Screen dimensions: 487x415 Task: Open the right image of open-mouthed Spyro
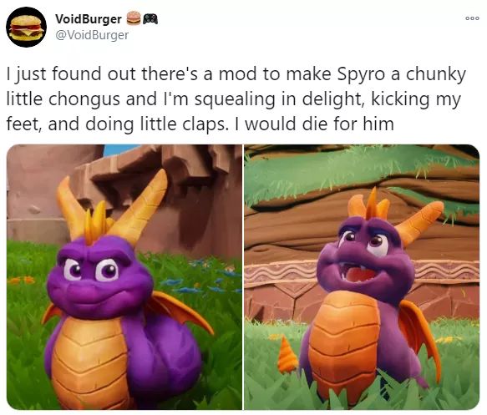(x=362, y=277)
